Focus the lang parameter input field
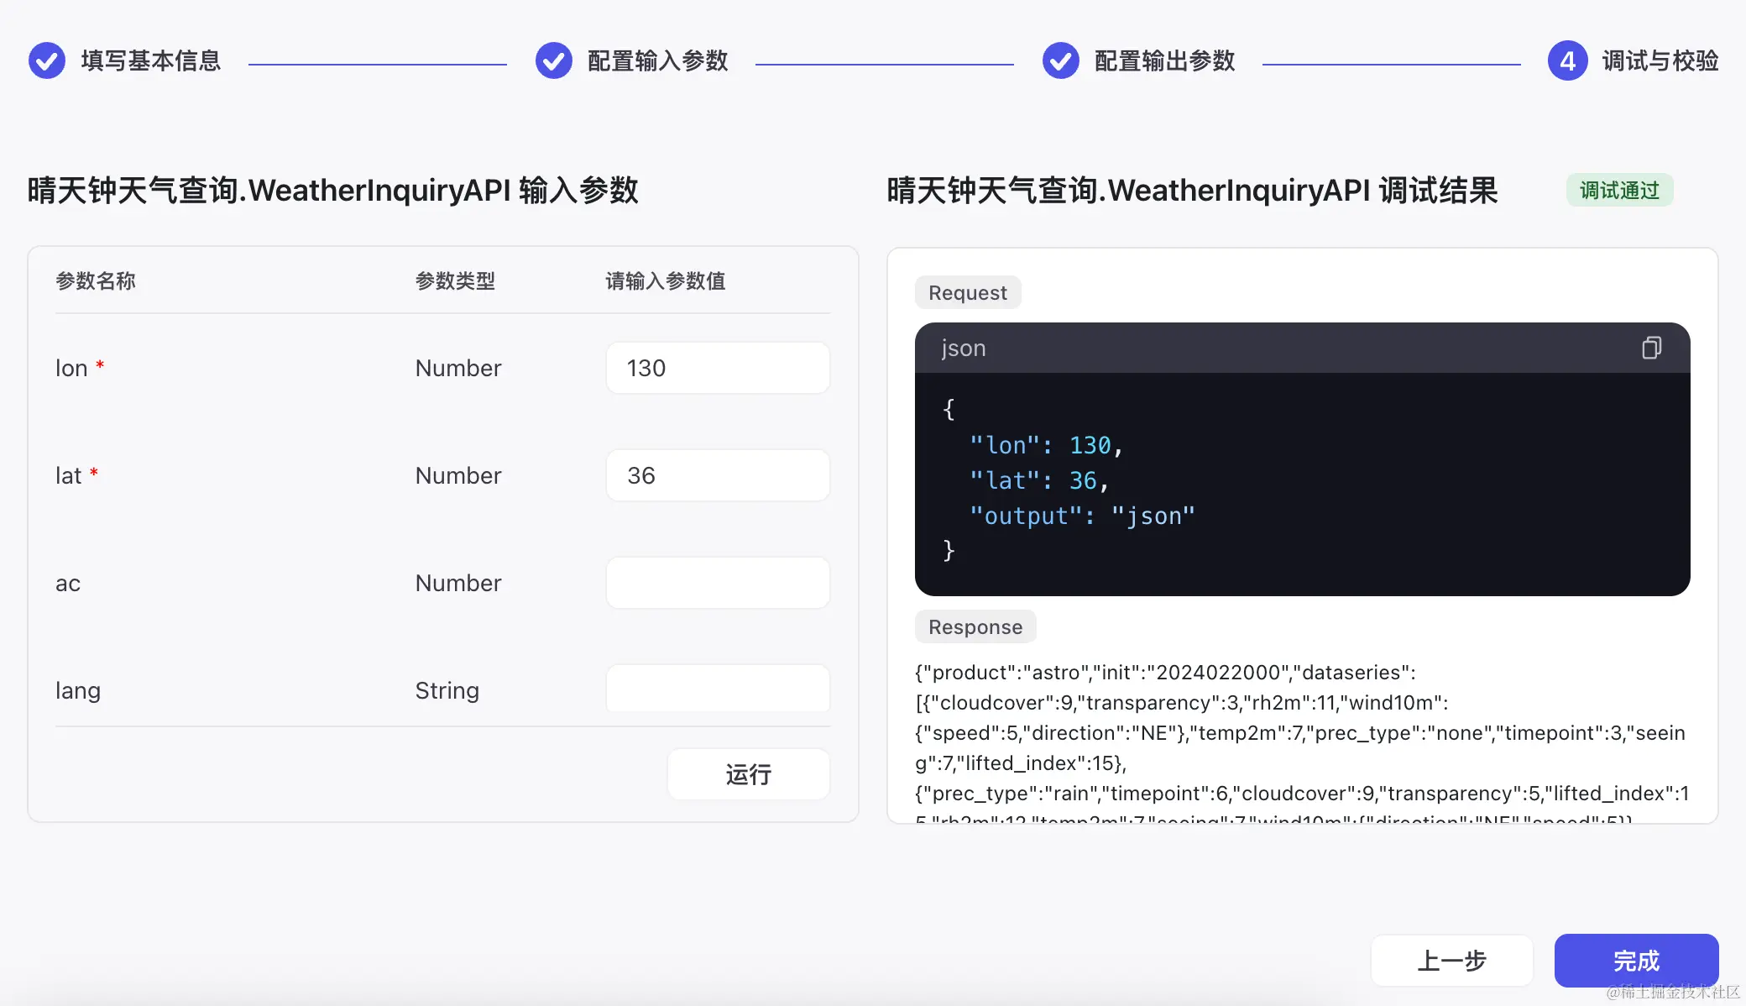The width and height of the screenshot is (1746, 1006). [x=718, y=689]
